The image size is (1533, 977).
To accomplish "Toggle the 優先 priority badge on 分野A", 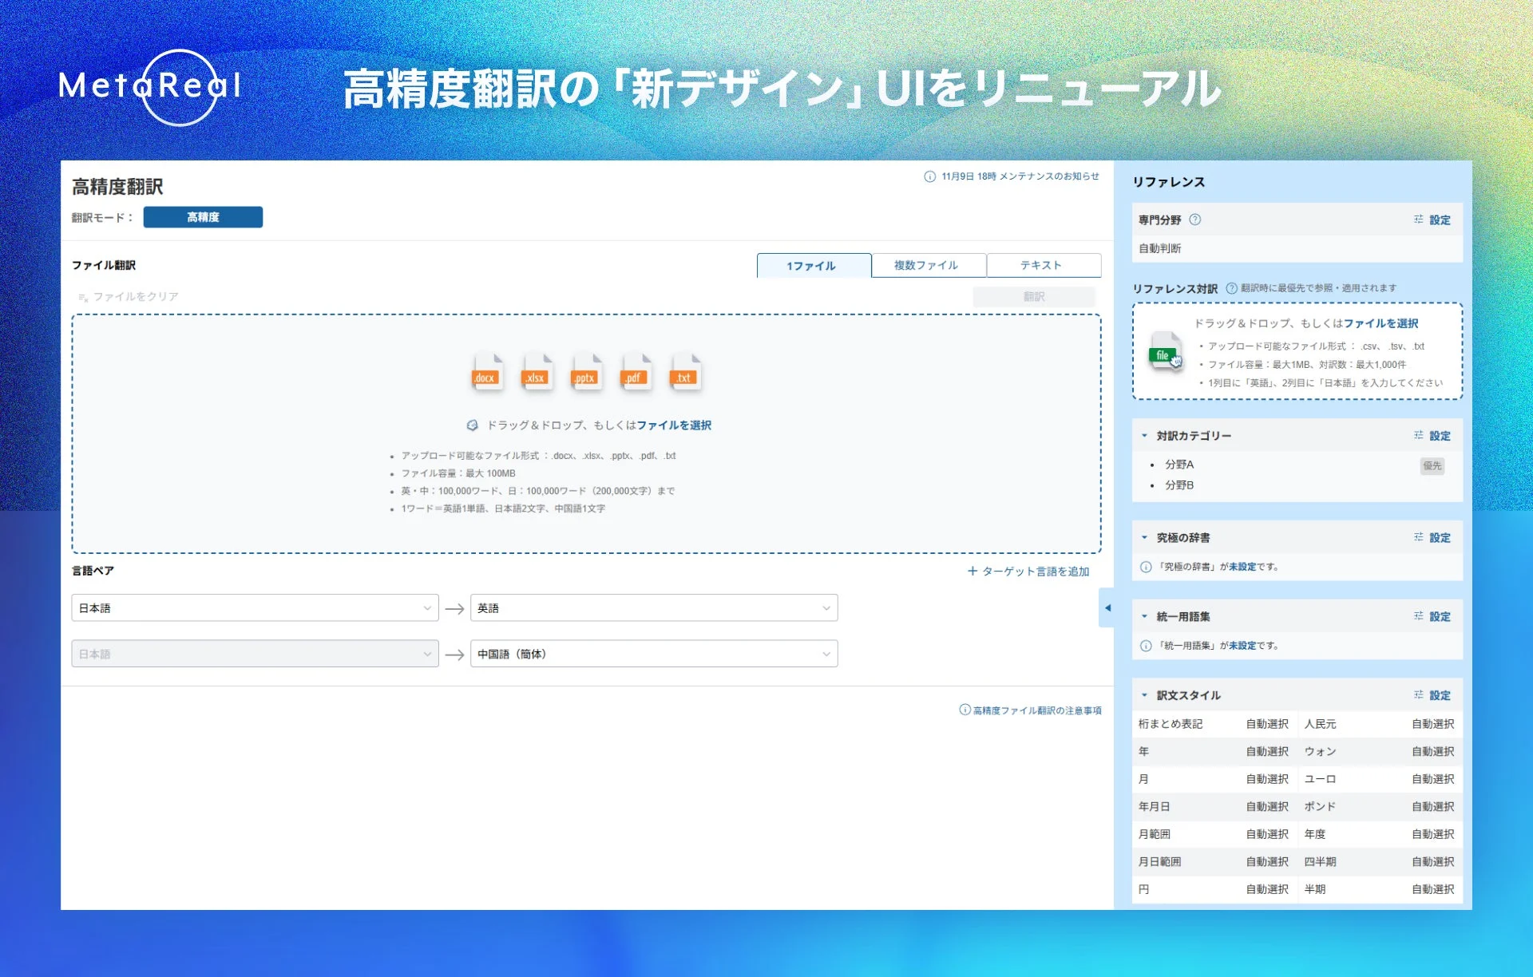I will pyautogui.click(x=1432, y=465).
